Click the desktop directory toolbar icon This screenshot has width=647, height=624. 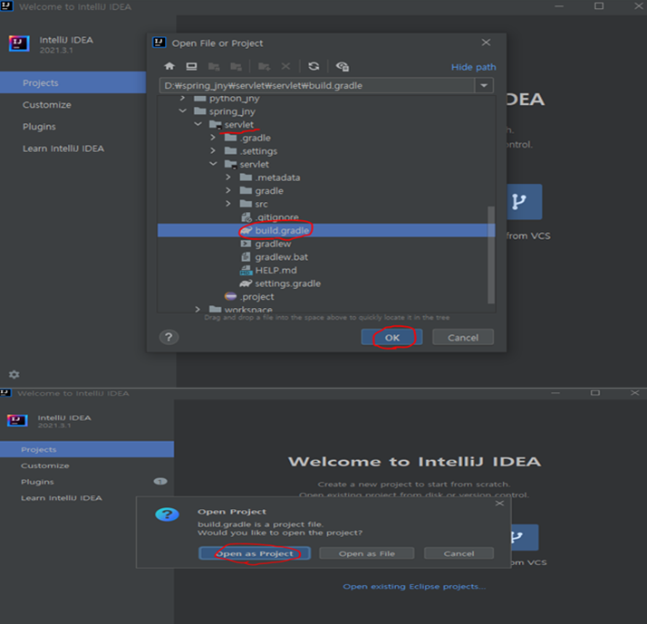tap(191, 66)
